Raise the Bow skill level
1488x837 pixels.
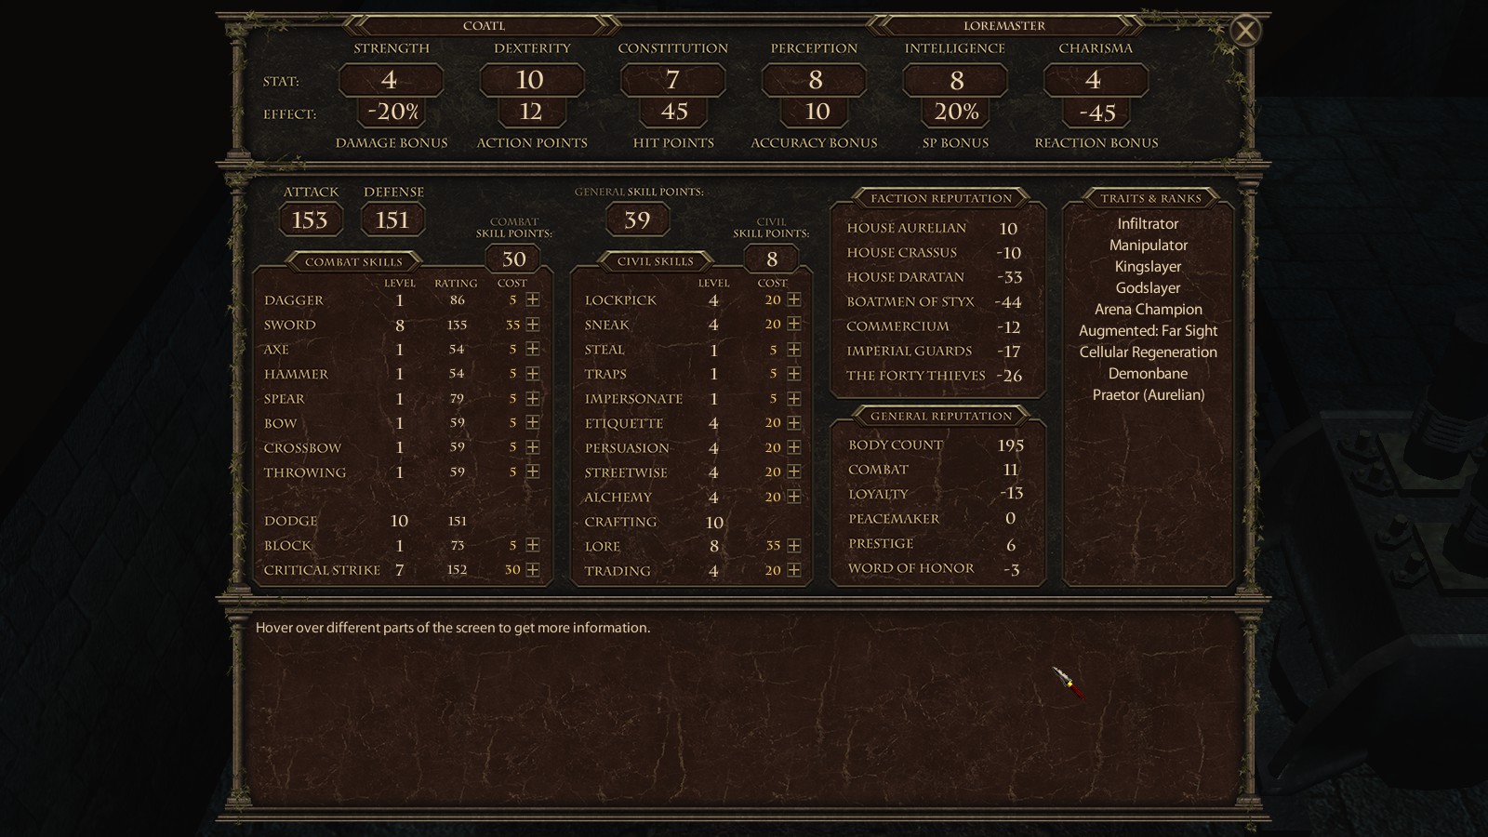[x=533, y=422]
